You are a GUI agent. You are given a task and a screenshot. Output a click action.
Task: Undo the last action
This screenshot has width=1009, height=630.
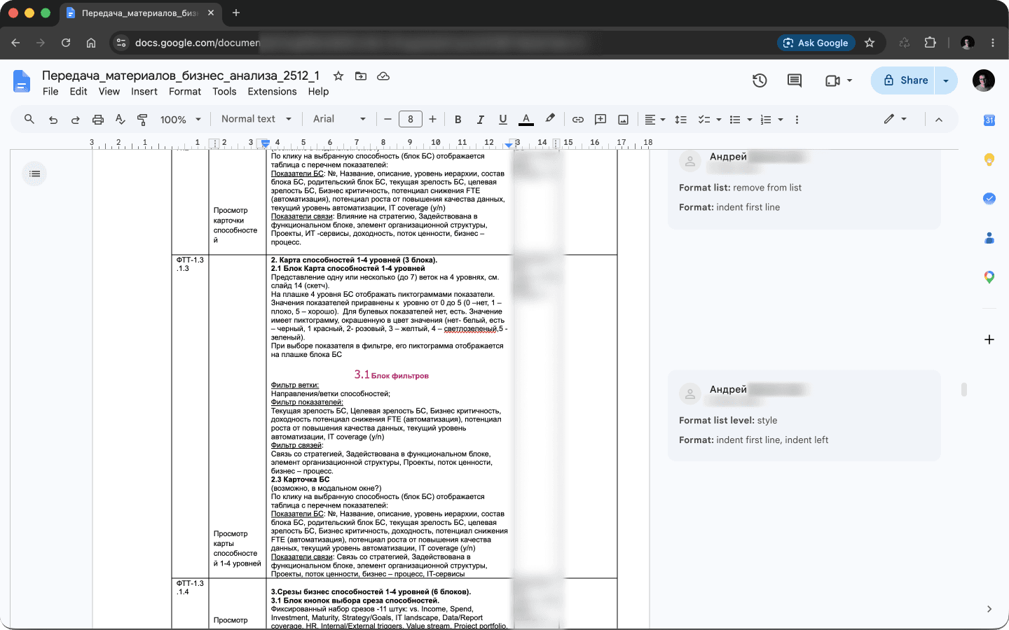click(x=53, y=120)
